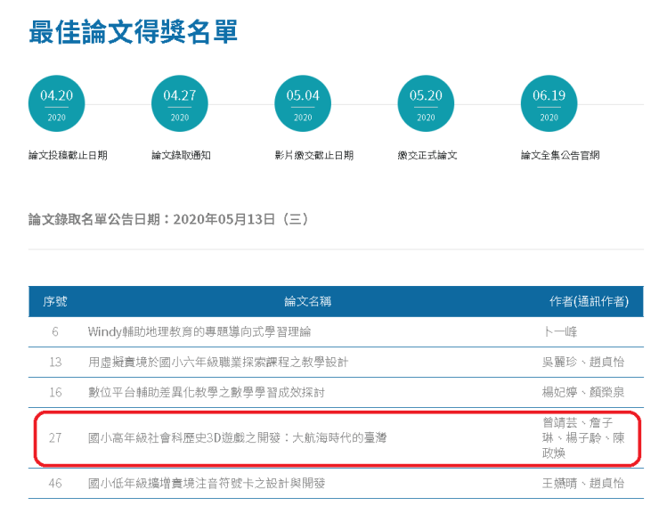
Task: Click the 05.04 date circle badge
Action: pos(303,104)
